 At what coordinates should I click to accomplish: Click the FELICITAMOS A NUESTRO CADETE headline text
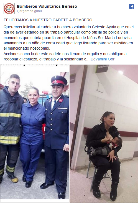point(48,20)
